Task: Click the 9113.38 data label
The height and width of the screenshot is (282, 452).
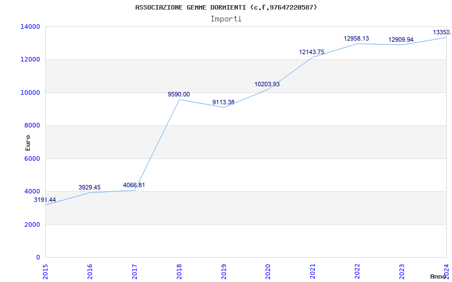Action: (x=223, y=102)
